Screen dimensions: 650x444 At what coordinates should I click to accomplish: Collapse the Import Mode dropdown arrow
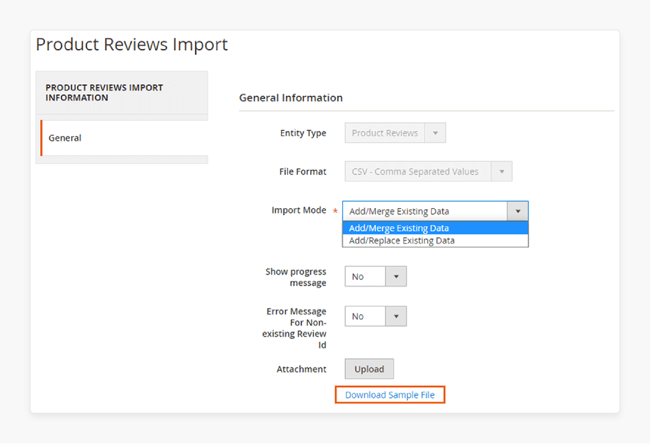(x=518, y=211)
